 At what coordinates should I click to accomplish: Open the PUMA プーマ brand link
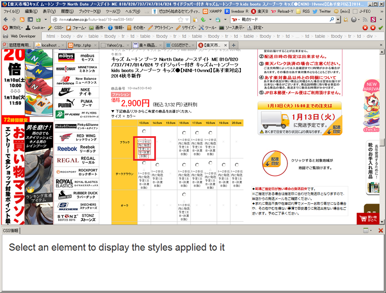tap(77, 104)
